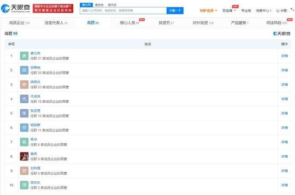The width and height of the screenshot is (295, 195).
Task: Open 张亚男 name link in row 5
Action: click(35, 111)
